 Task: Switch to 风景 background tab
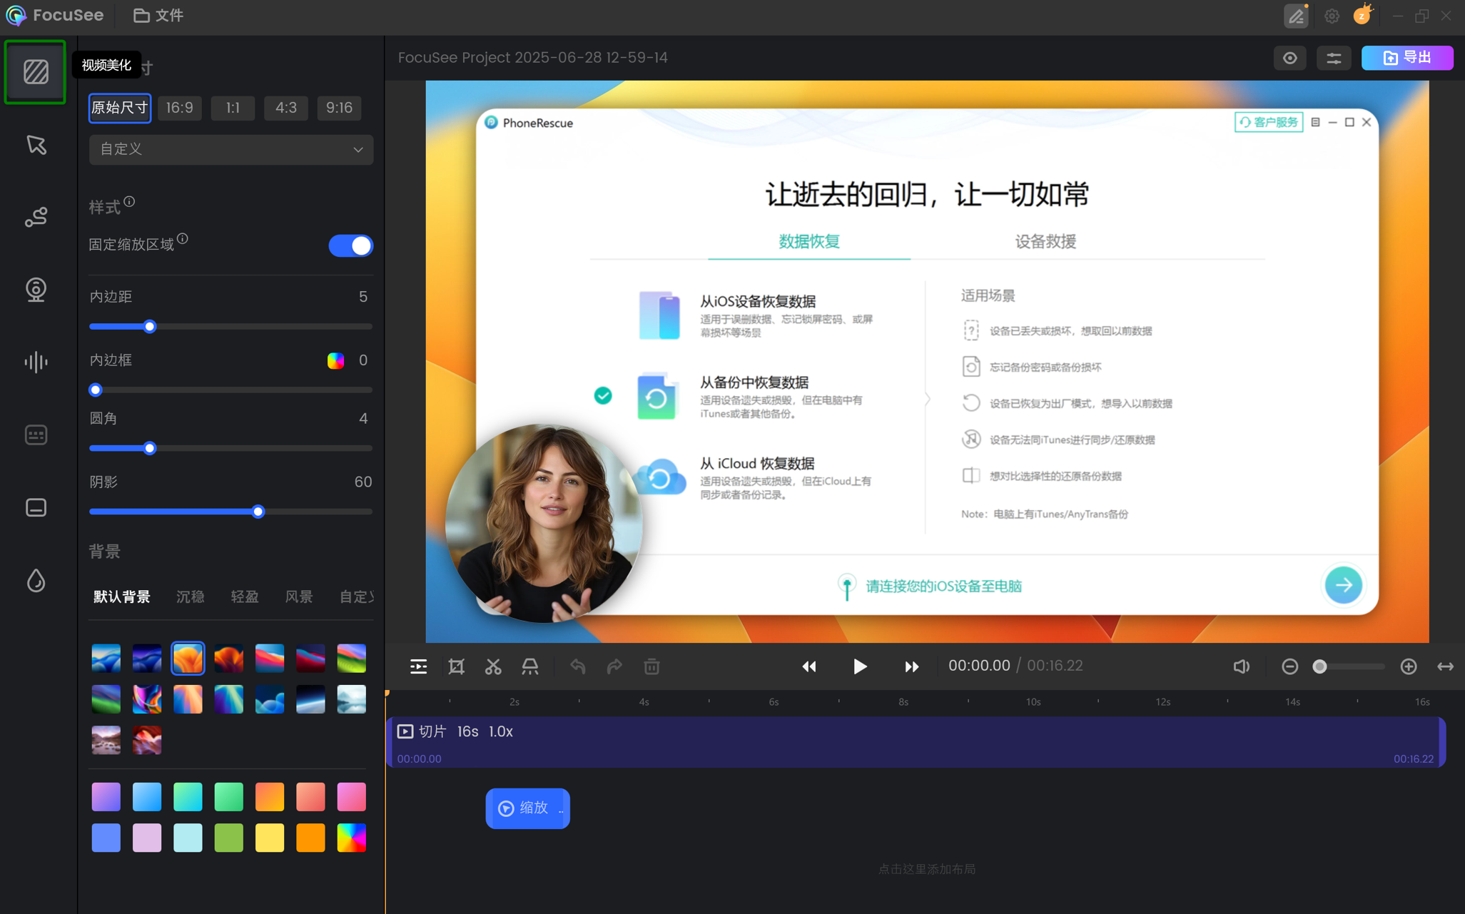click(x=299, y=596)
